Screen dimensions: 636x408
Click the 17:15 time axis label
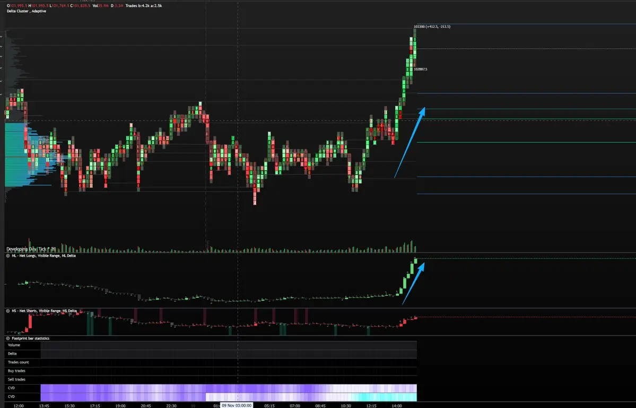pyautogui.click(x=95, y=405)
